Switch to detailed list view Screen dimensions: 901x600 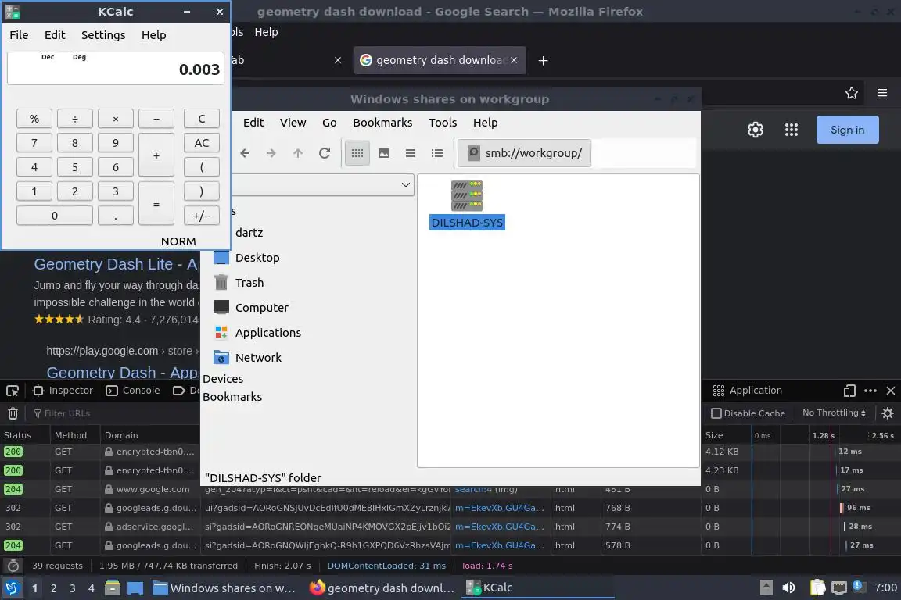point(437,153)
